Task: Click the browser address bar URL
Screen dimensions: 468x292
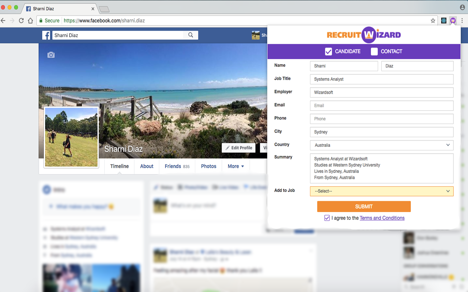Action: pos(104,21)
